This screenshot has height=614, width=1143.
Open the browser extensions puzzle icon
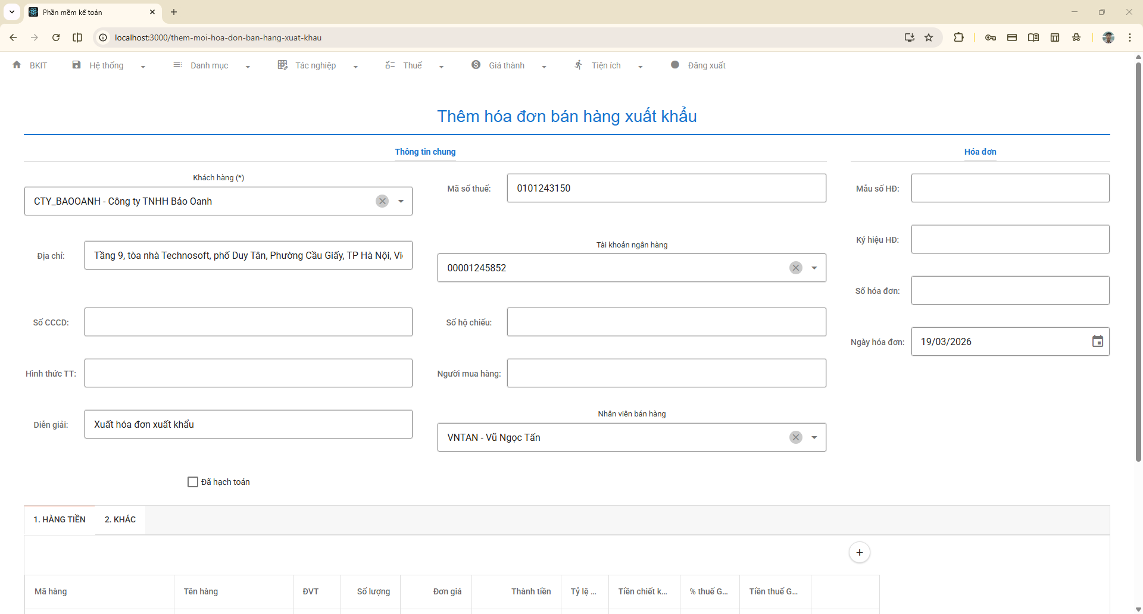tap(958, 37)
